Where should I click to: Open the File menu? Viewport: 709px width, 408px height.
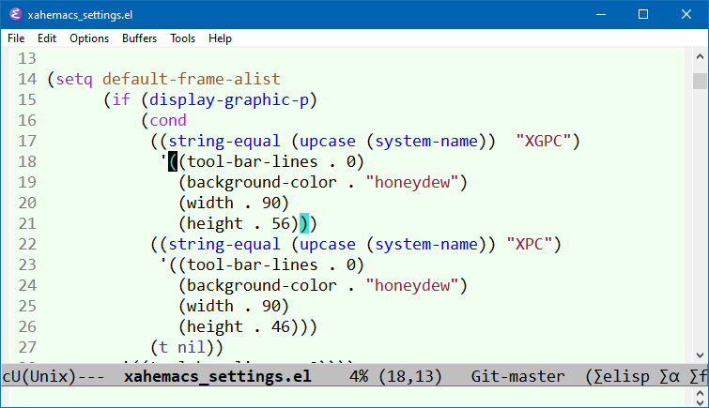click(x=16, y=38)
